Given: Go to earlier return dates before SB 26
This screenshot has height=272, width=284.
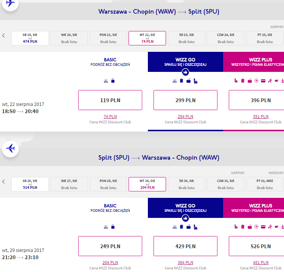Looking at the screenshot, I should [x=3, y=182].
